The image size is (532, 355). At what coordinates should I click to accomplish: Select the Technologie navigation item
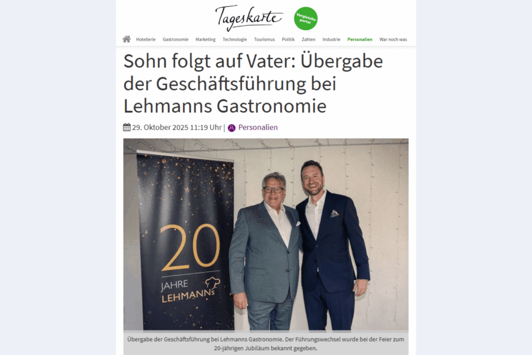coord(235,40)
